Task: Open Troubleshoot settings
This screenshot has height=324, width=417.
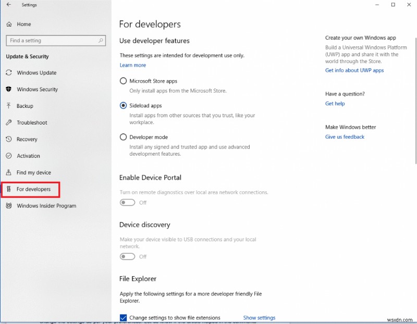Action: click(x=32, y=122)
